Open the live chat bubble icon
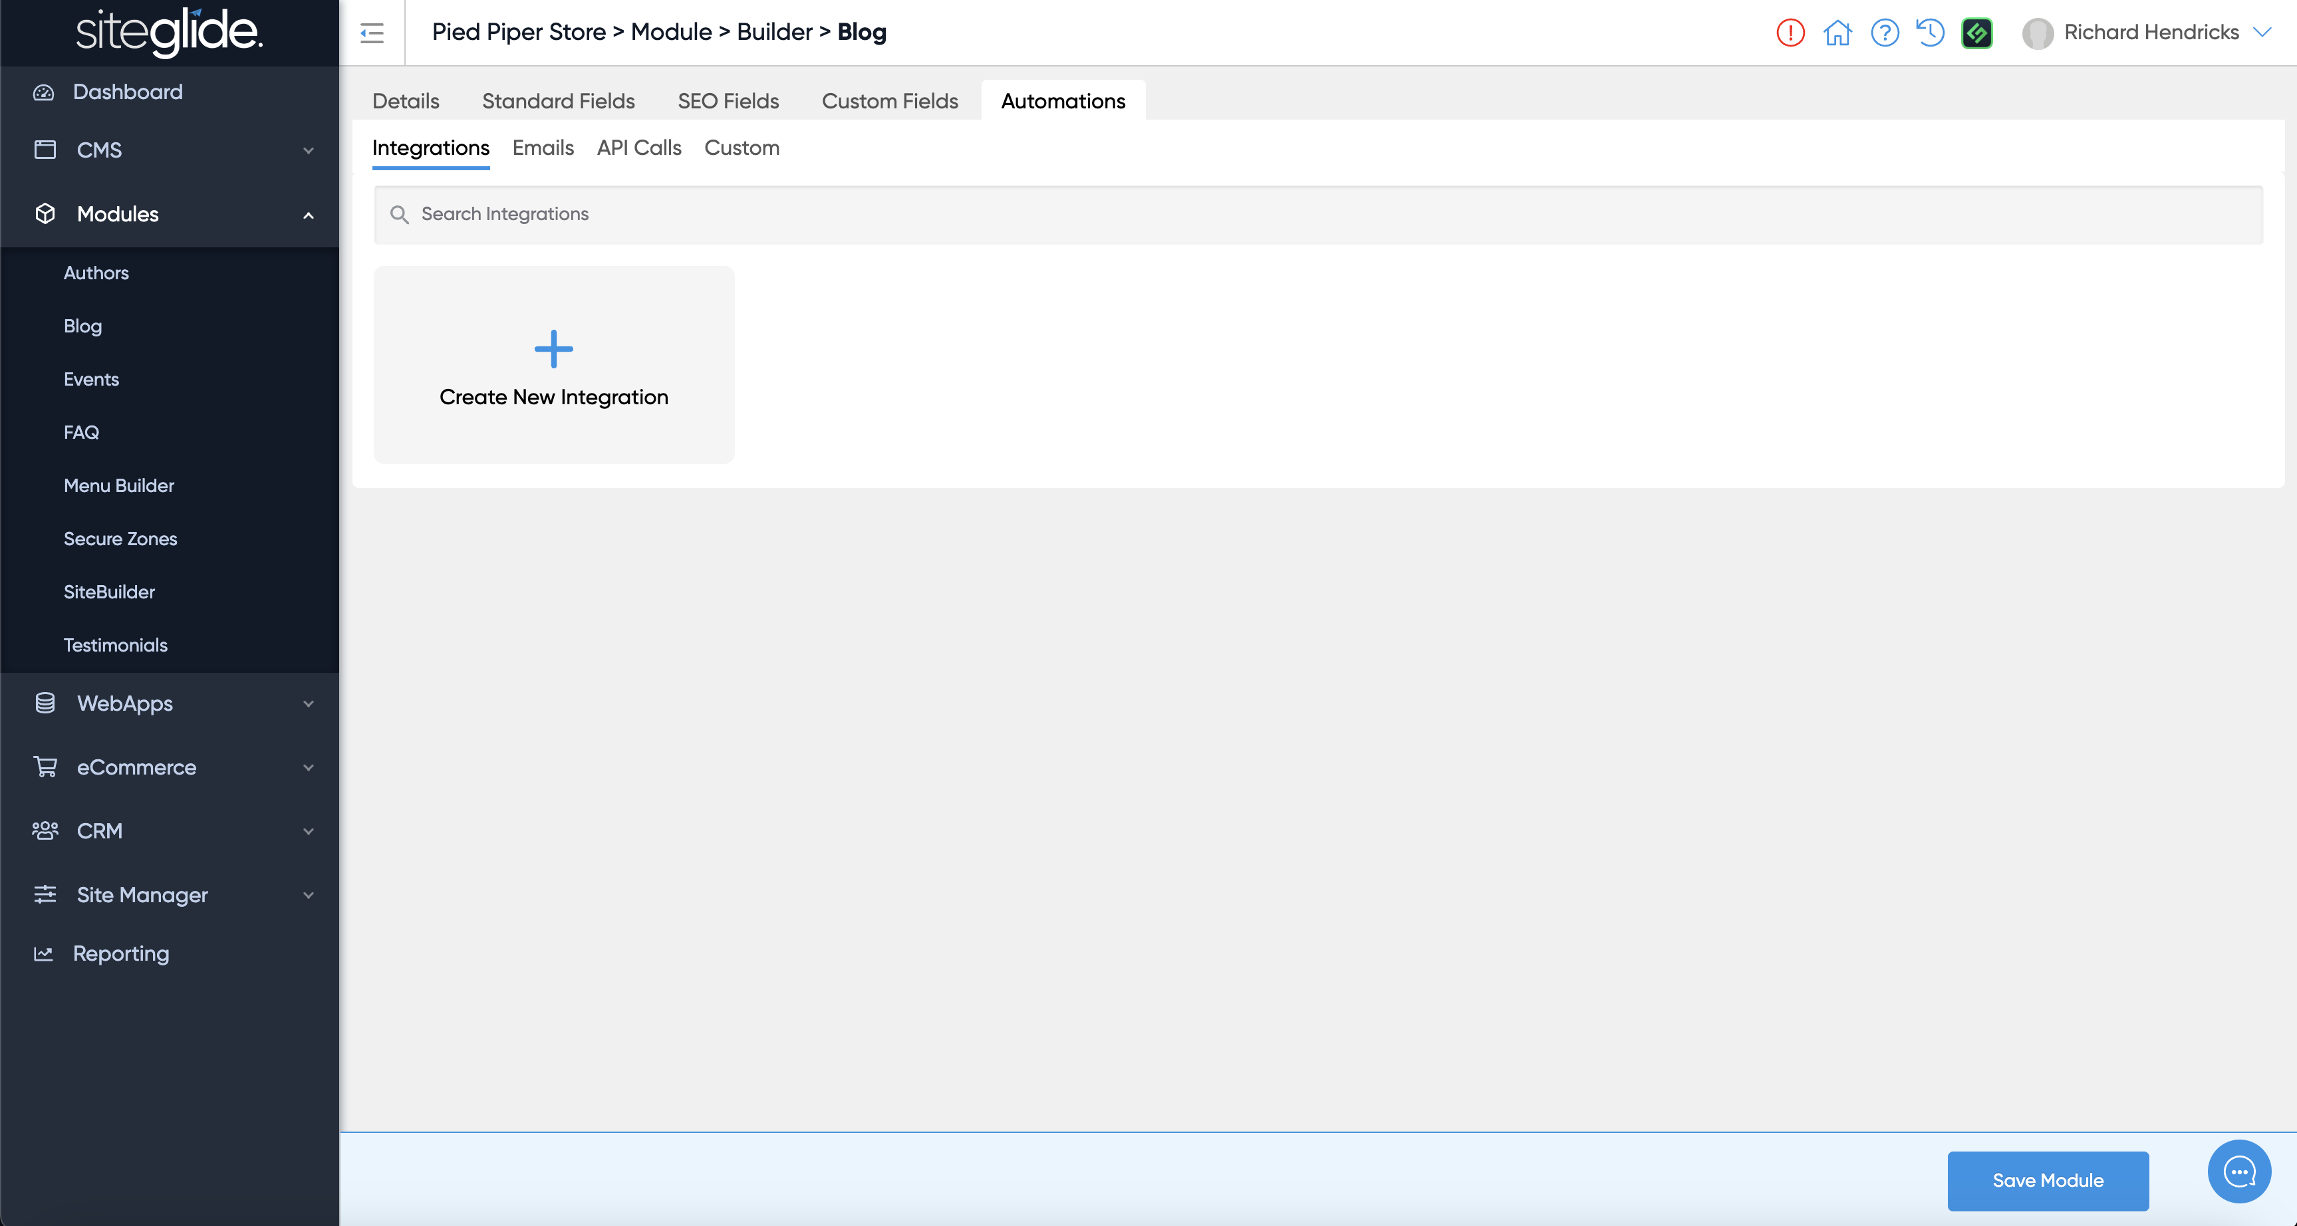The width and height of the screenshot is (2297, 1226). click(2239, 1171)
